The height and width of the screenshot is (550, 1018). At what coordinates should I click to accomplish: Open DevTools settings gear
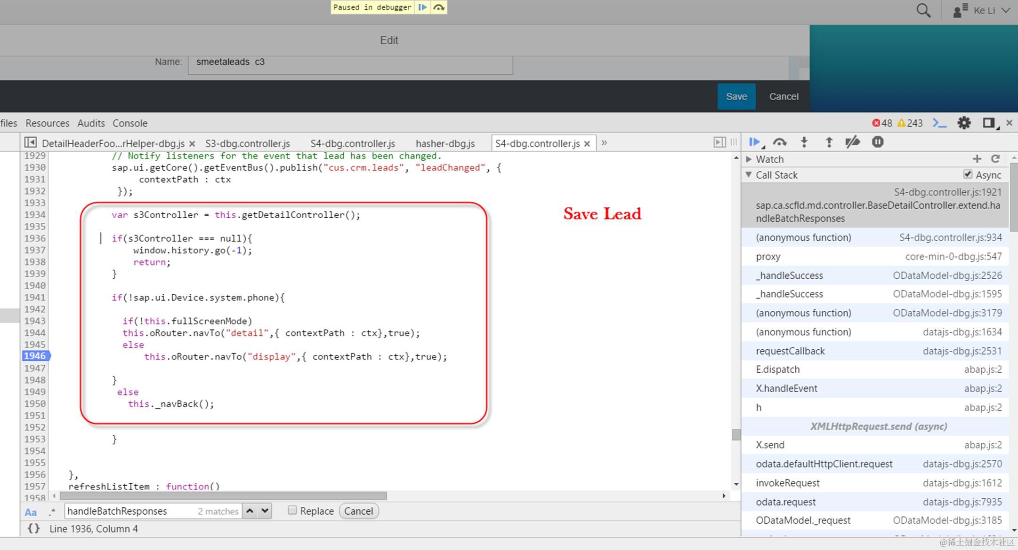[x=964, y=123]
